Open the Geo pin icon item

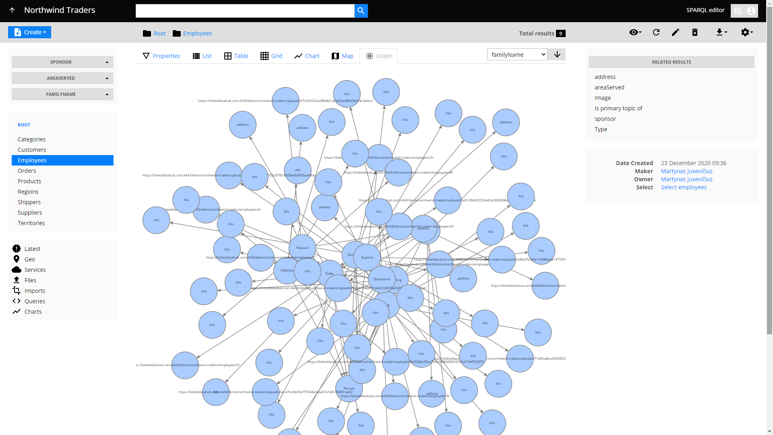coord(17,259)
